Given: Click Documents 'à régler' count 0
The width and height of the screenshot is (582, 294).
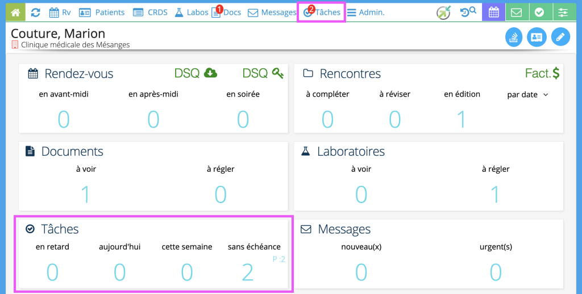Looking at the screenshot, I should (221, 194).
